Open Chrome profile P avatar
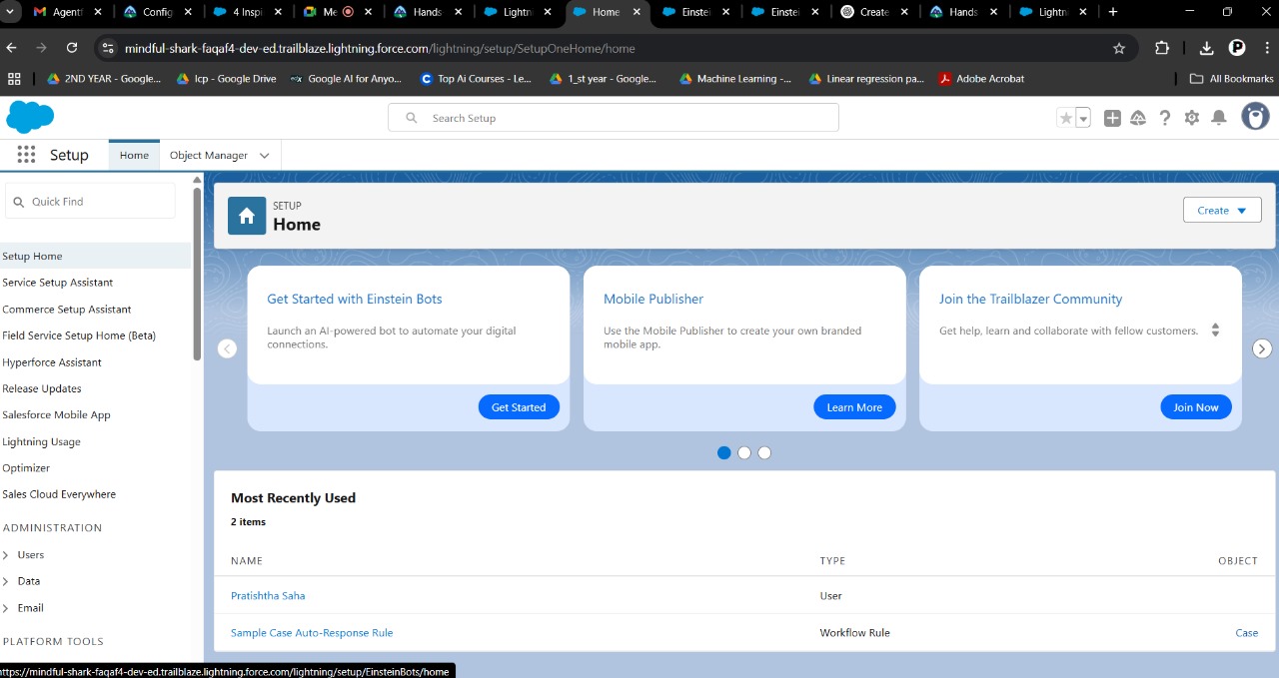 click(x=1237, y=48)
